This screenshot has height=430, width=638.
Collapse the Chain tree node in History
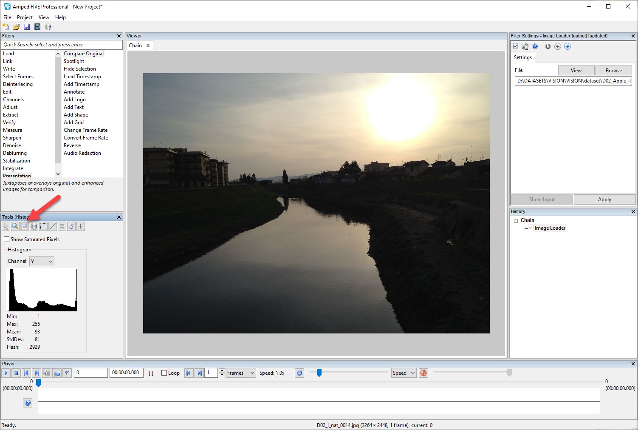point(516,221)
